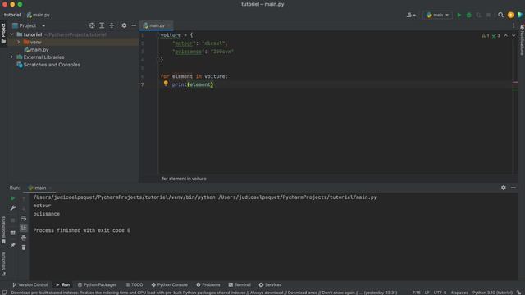
Task: Expand External Libraries node
Action: (11, 57)
